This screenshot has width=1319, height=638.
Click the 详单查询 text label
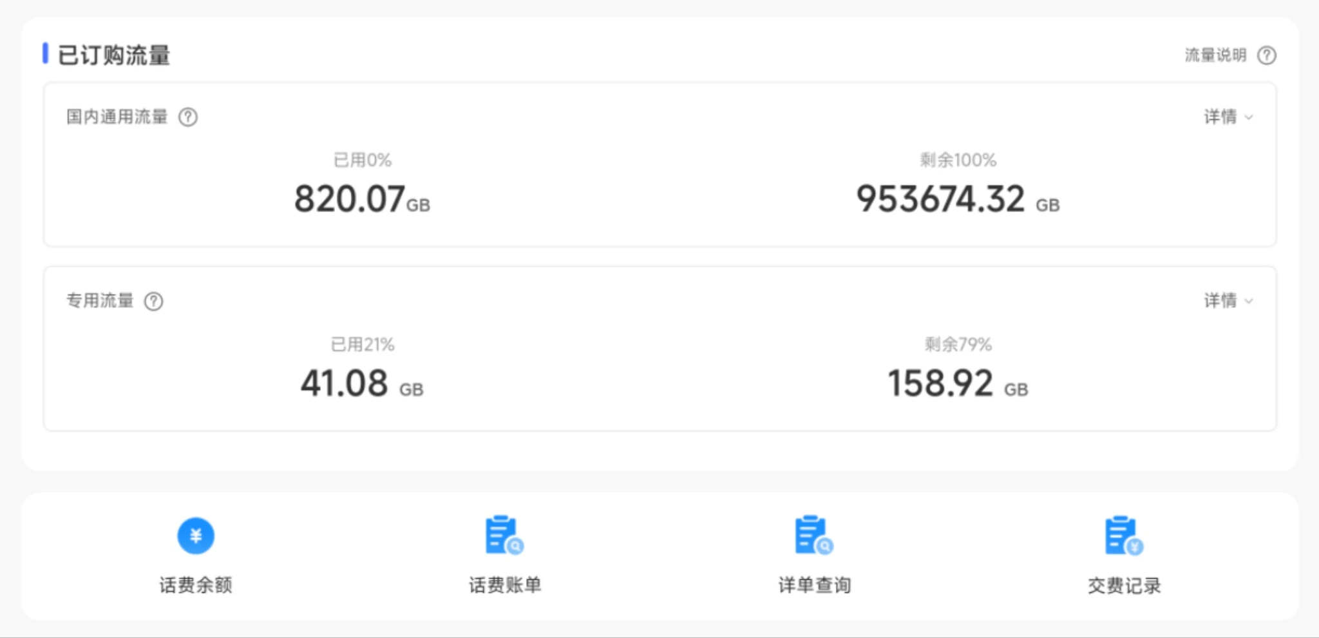[815, 585]
